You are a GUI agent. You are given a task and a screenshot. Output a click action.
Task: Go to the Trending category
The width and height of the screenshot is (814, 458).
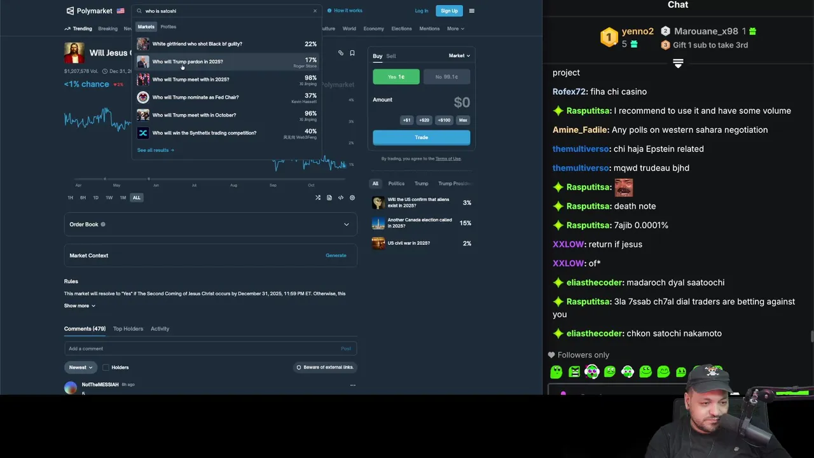tap(78, 29)
